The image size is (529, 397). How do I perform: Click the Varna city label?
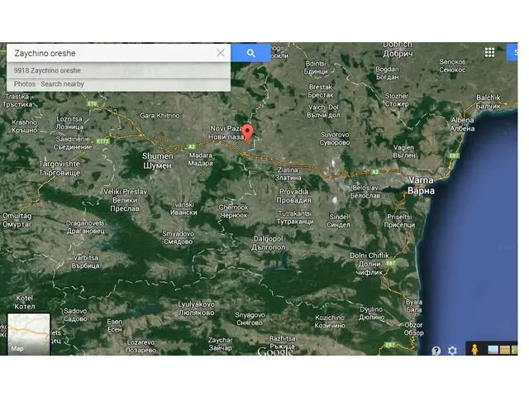click(x=420, y=186)
